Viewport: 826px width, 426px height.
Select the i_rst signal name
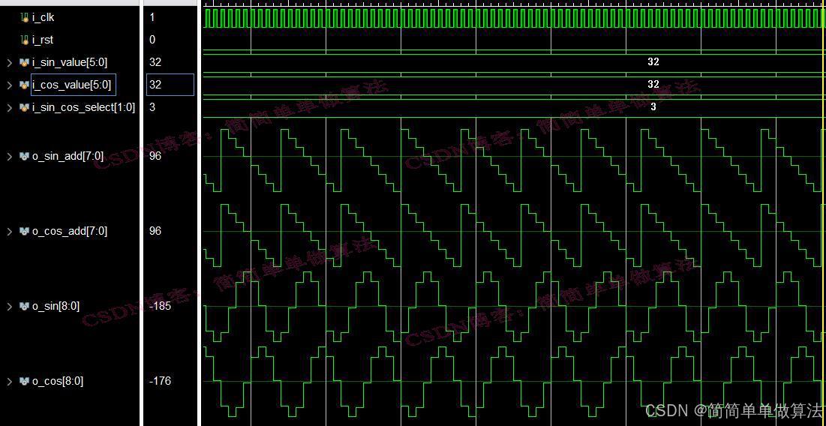tap(43, 40)
